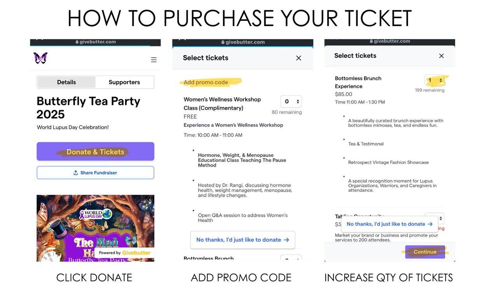Click the share icon on Share Fundraiser
This screenshot has width=502, height=301.
pyautogui.click(x=76, y=173)
